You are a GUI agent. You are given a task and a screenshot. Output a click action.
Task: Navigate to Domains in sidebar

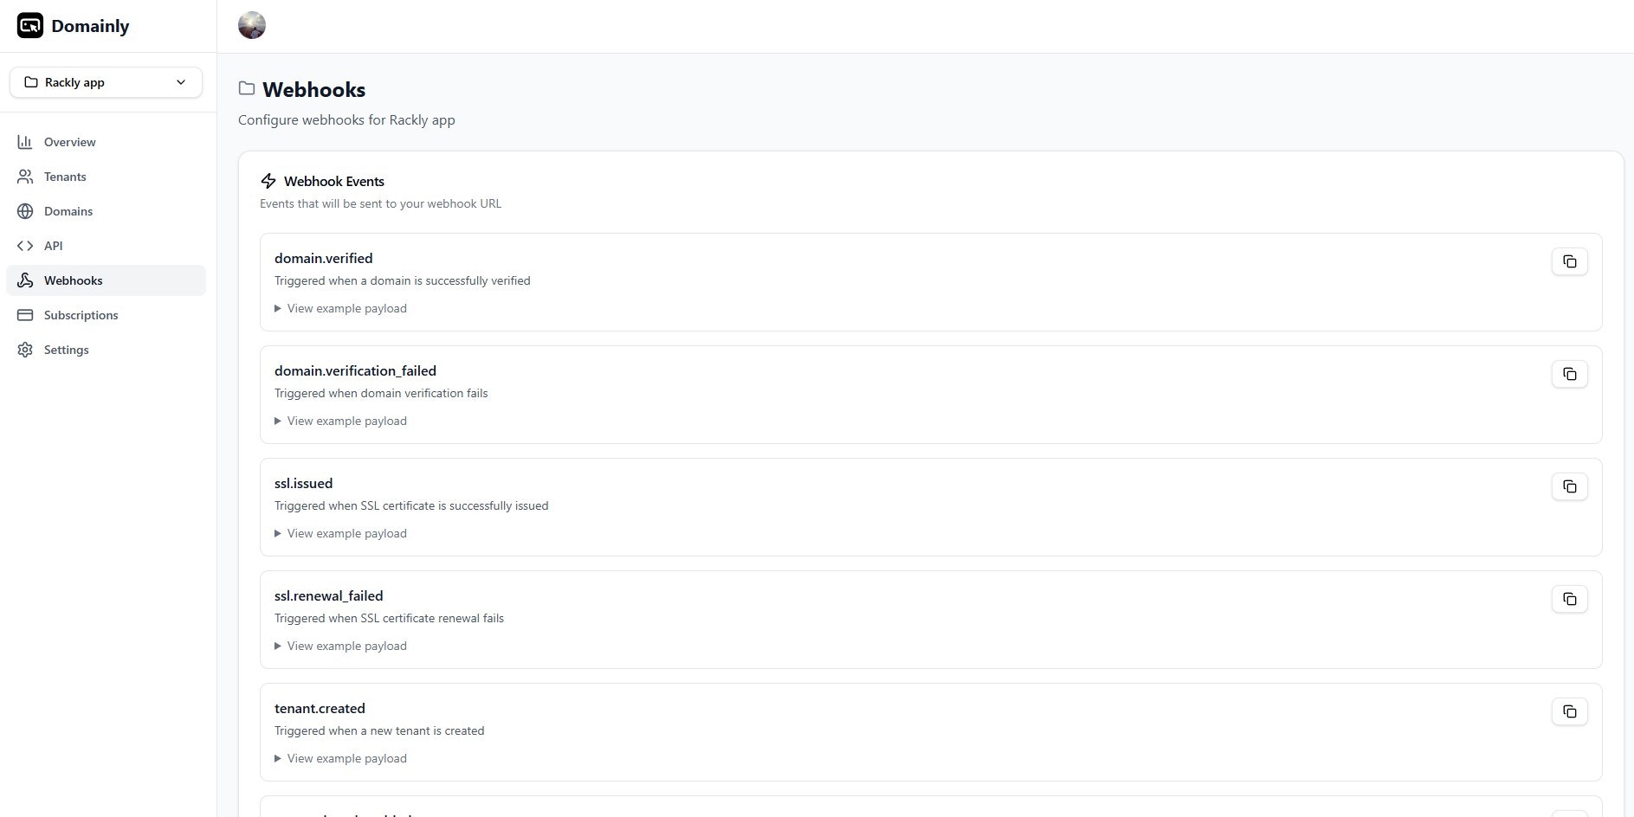[x=106, y=211]
